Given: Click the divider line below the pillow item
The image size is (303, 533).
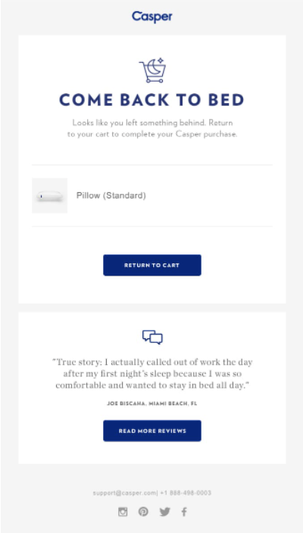Looking at the screenshot, I should click(152, 226).
